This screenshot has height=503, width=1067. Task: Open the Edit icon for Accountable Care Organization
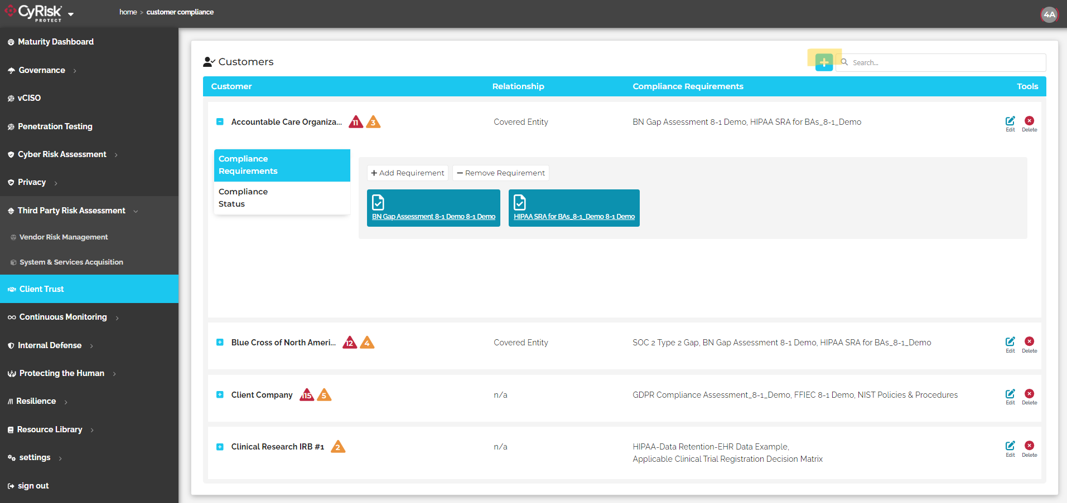tap(1010, 122)
